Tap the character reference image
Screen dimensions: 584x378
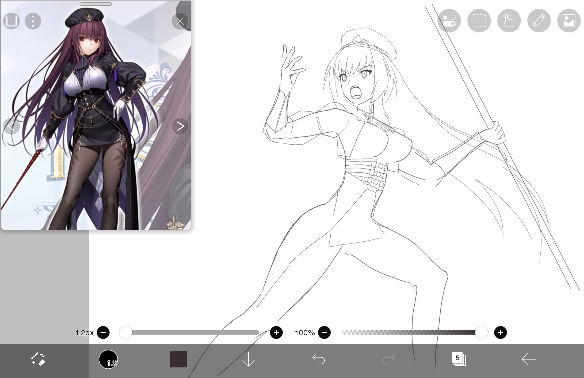[x=96, y=115]
